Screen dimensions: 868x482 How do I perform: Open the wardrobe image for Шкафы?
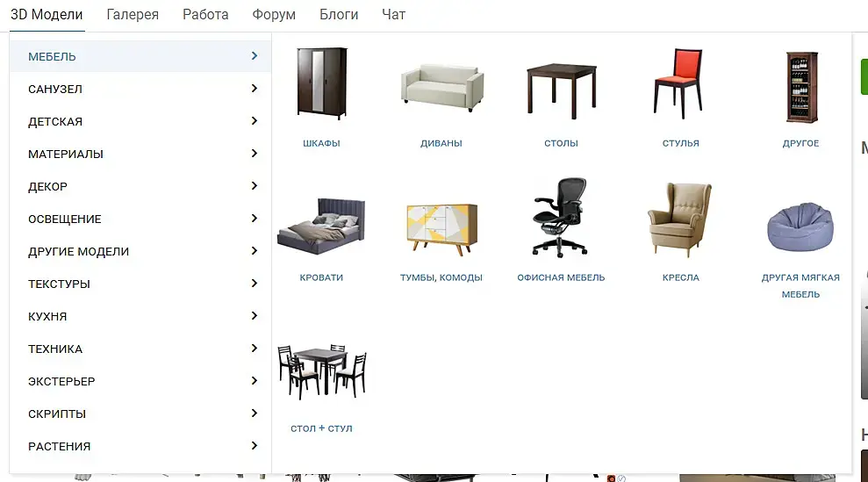pyautogui.click(x=321, y=83)
